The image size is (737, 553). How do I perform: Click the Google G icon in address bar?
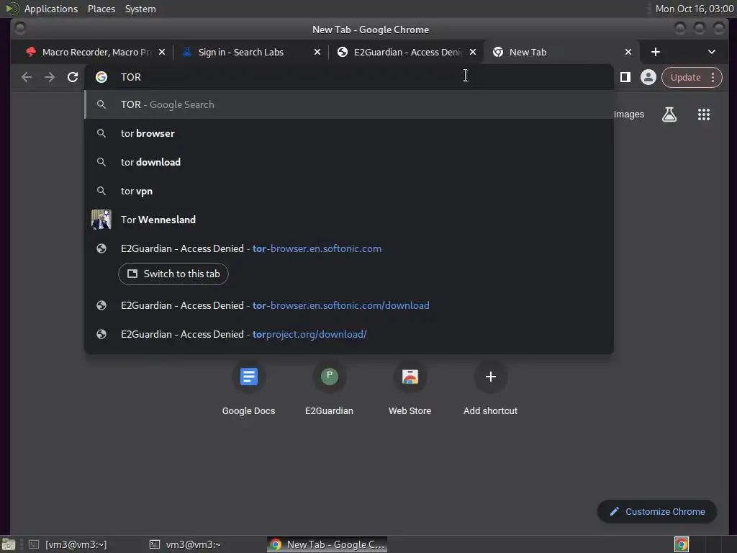(101, 77)
